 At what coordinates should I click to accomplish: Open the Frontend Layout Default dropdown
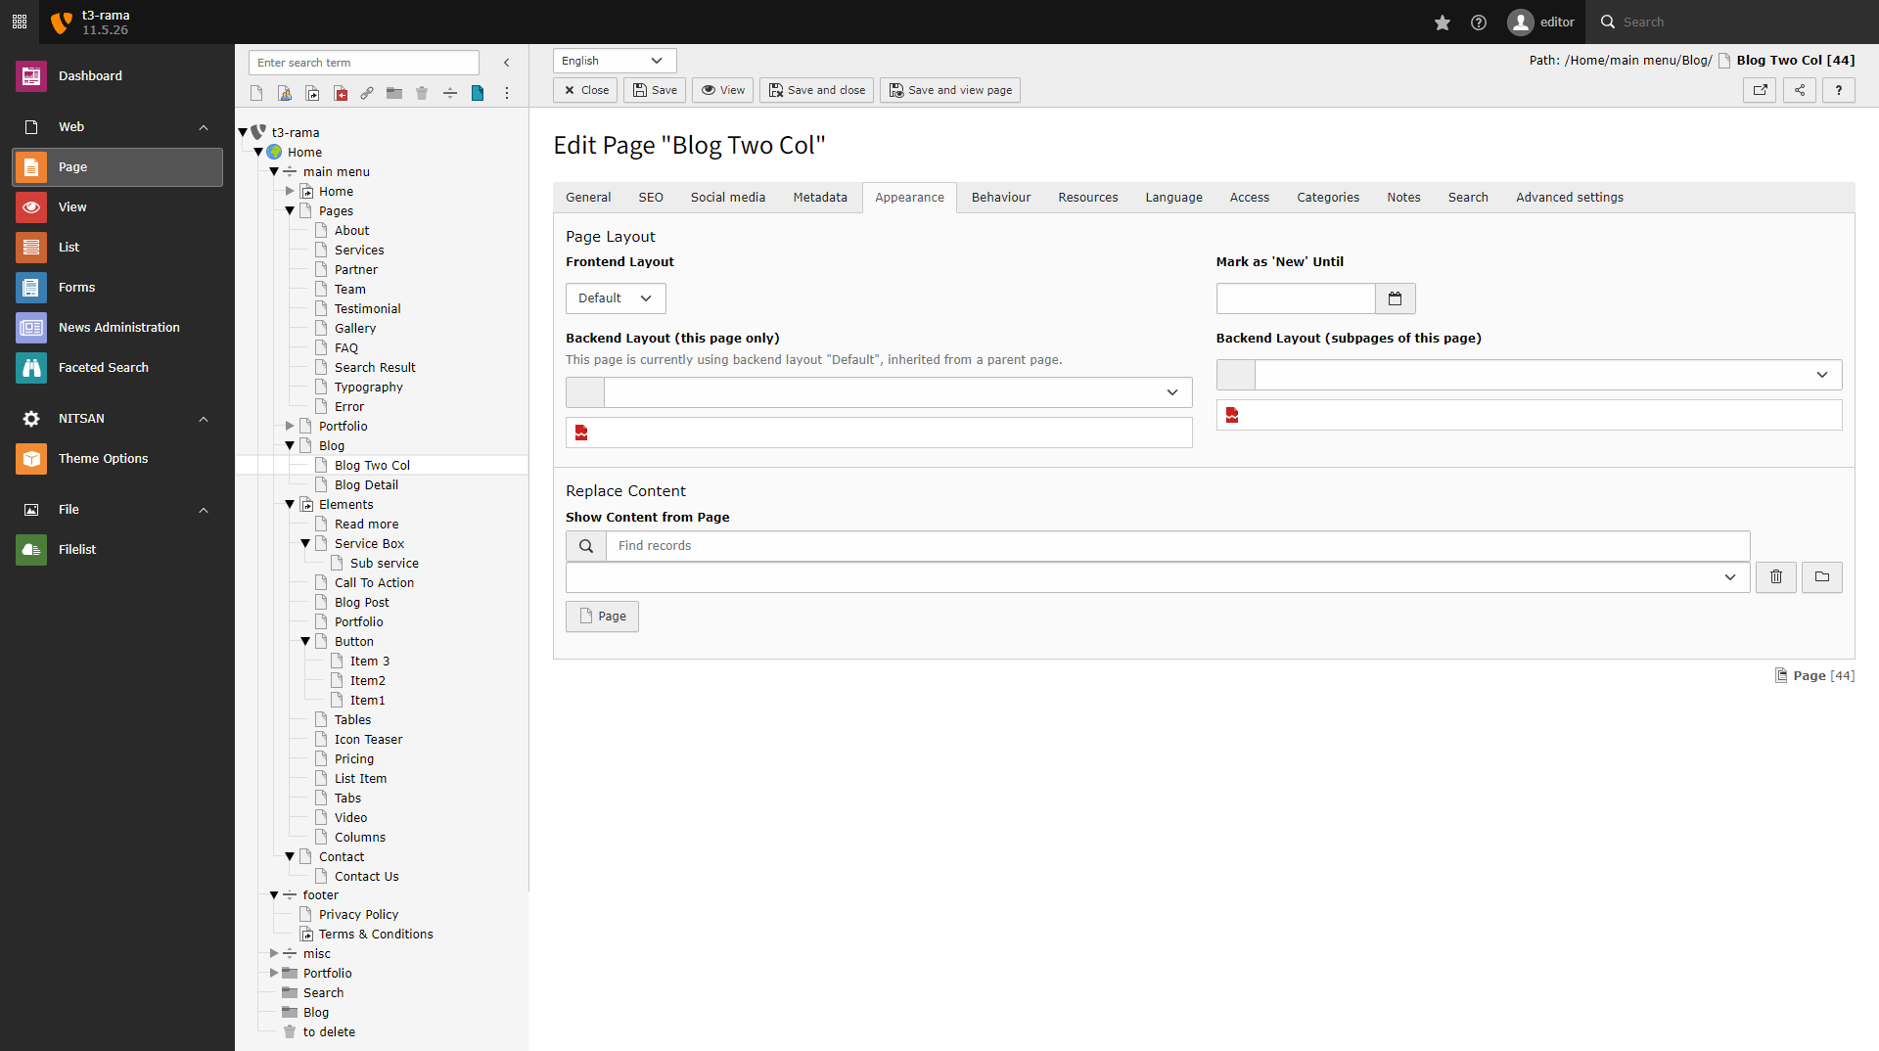(x=616, y=298)
